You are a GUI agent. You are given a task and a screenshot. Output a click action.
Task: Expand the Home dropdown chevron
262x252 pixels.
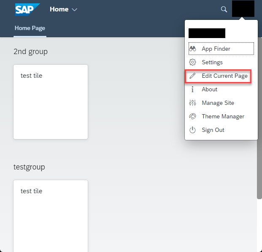coord(74,10)
